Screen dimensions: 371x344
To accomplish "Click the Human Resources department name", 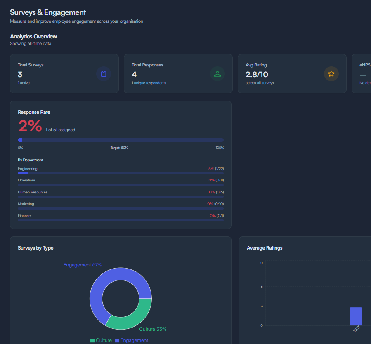I will (33, 192).
